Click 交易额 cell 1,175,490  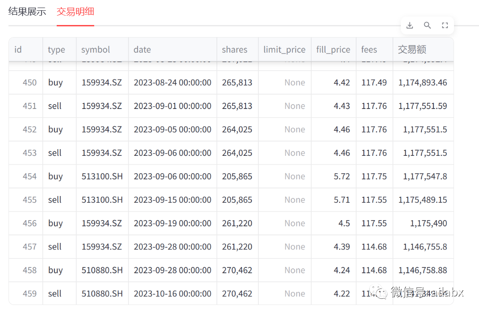pyautogui.click(x=423, y=223)
